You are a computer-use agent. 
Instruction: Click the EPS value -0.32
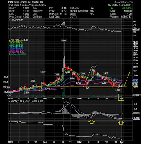64,11
